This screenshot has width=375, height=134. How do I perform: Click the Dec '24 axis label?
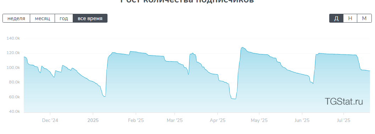pyautogui.click(x=50, y=121)
